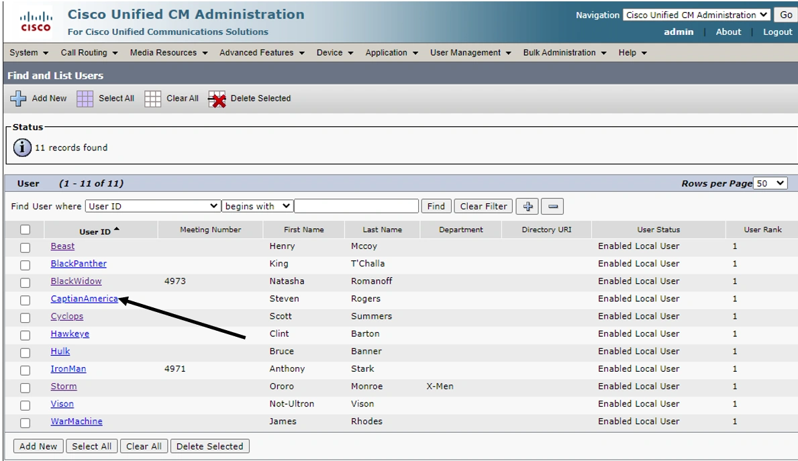Open the CaptianAmerica user link
Image resolution: width=798 pixels, height=461 pixels.
(x=84, y=299)
